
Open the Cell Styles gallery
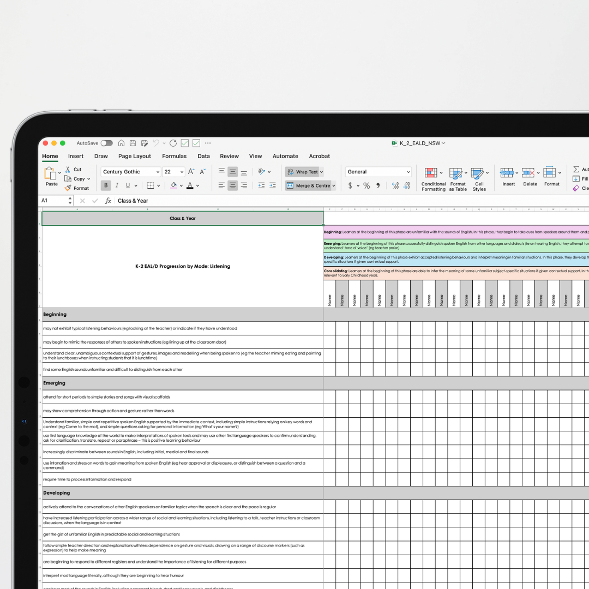(478, 173)
